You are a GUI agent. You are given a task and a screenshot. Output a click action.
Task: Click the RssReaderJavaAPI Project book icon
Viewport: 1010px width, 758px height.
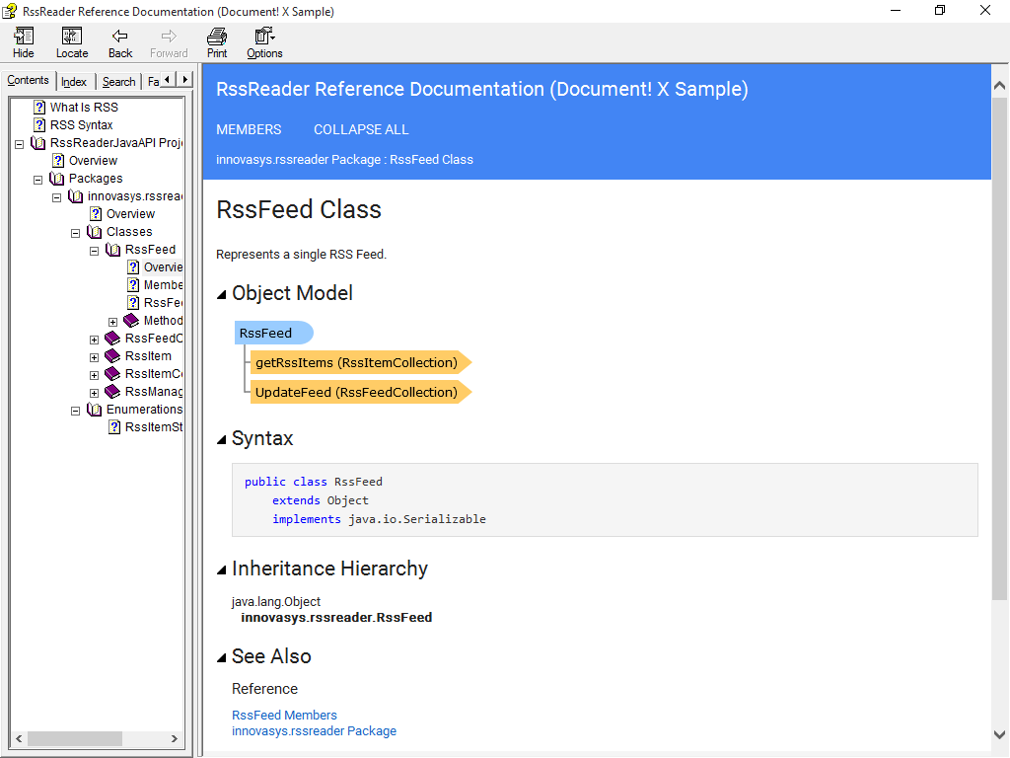pos(38,142)
